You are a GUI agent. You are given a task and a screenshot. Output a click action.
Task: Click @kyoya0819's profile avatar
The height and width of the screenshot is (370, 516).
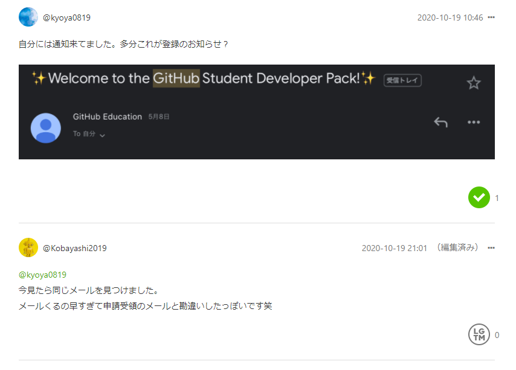pos(27,18)
